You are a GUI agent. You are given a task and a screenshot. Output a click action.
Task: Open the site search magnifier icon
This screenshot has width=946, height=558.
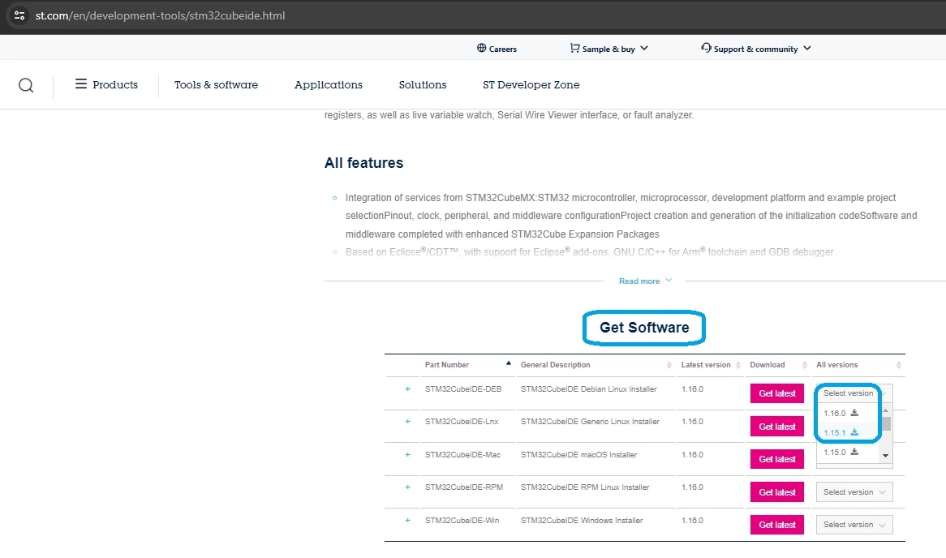[x=26, y=85]
